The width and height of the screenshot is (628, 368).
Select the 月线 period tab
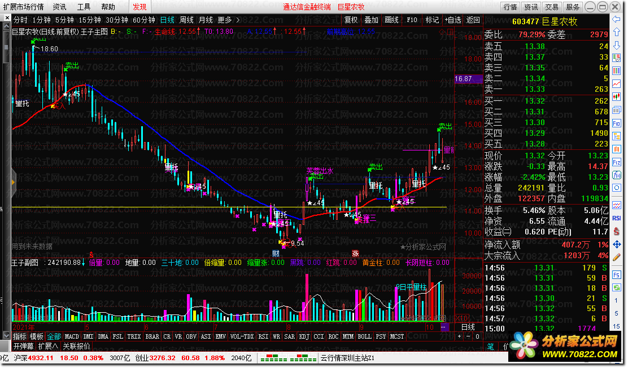tap(206, 20)
